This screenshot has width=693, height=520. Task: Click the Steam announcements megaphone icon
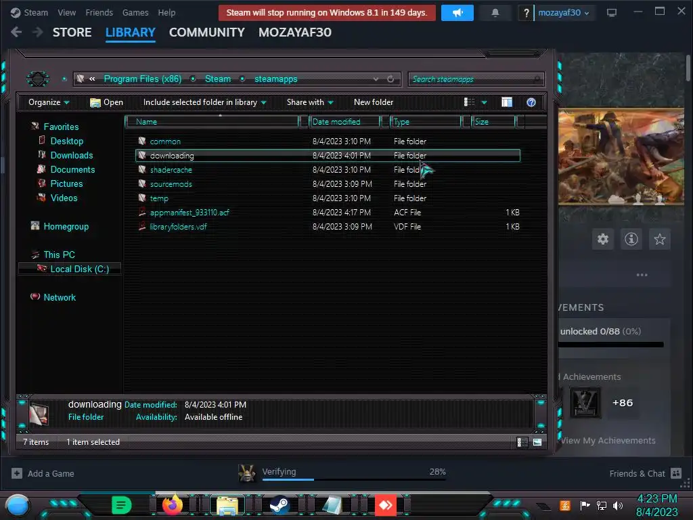point(457,13)
